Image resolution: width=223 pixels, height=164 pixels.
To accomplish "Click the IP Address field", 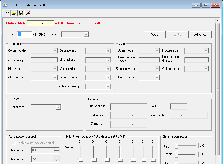I will 129,106.
